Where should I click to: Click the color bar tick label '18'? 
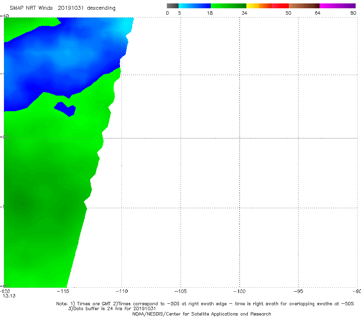210,13
